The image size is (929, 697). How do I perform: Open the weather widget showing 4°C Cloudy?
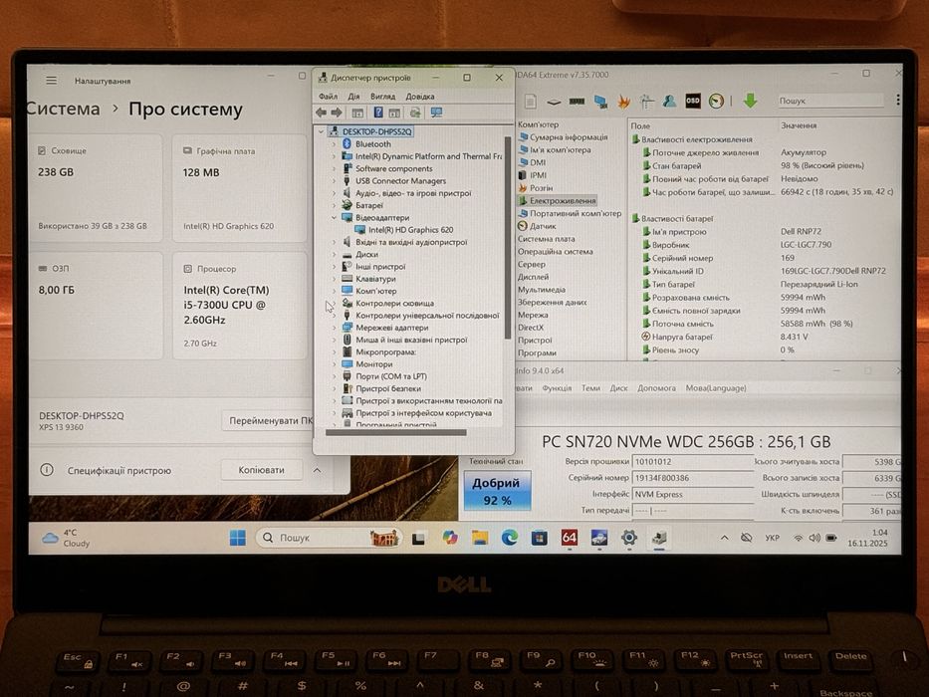coord(67,538)
